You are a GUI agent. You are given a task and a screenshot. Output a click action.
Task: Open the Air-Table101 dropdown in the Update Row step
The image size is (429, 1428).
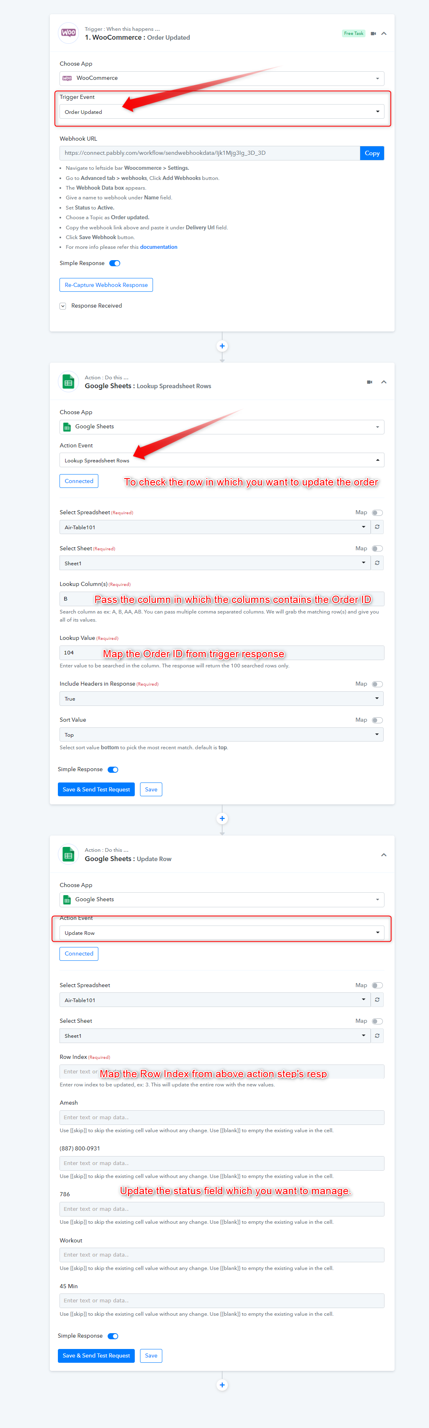click(214, 1000)
